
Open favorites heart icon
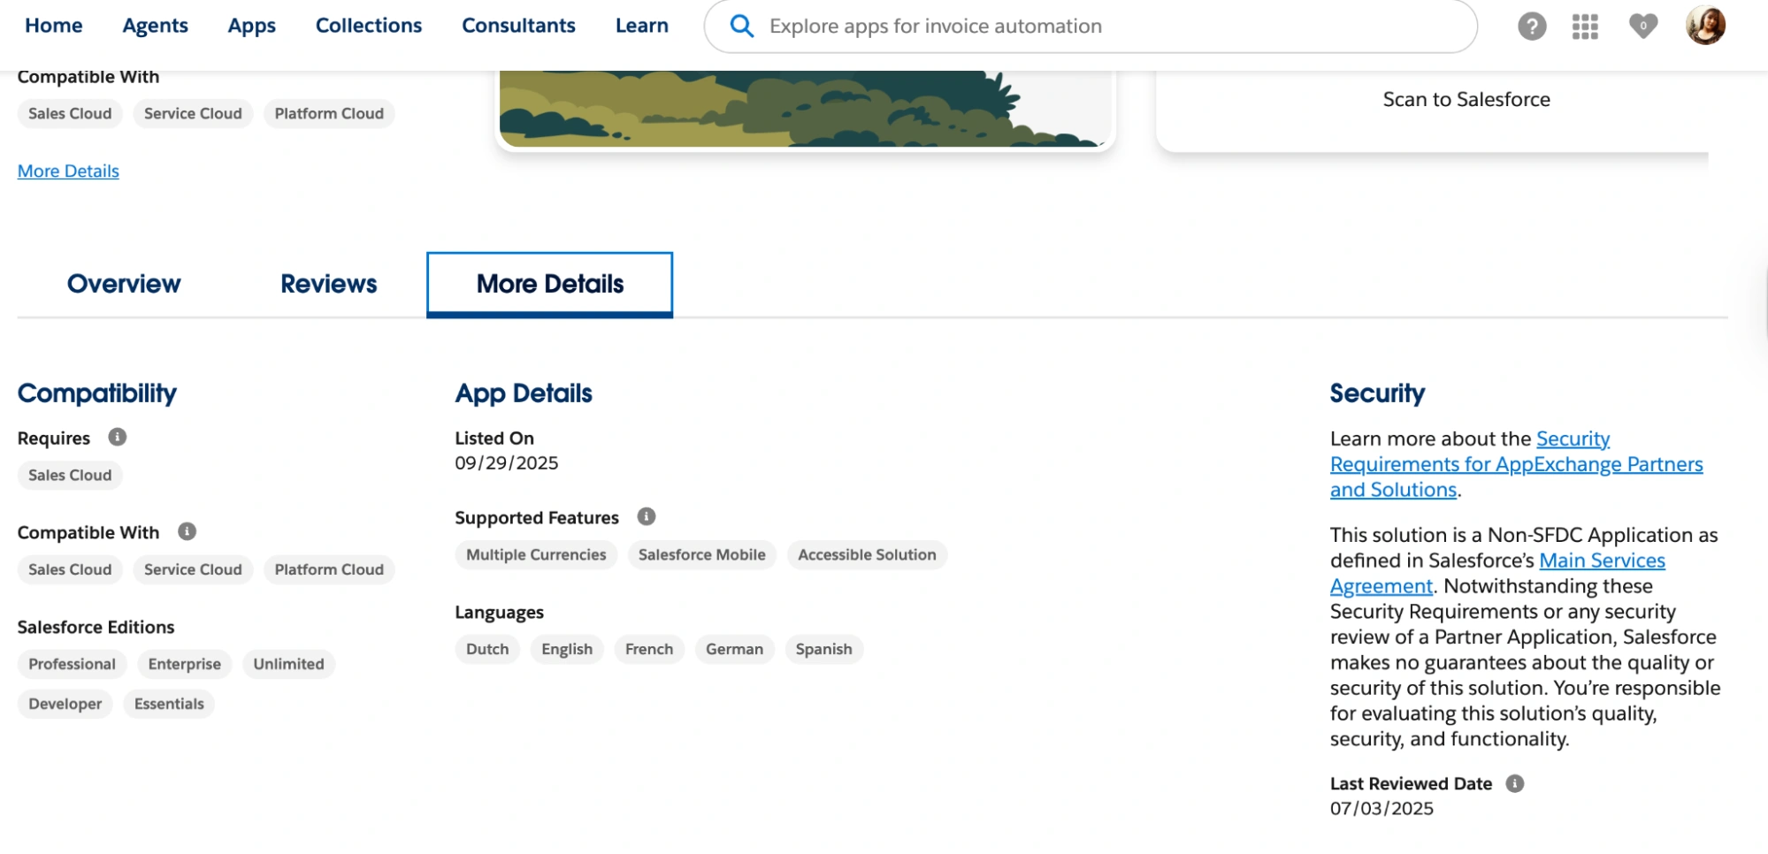pyautogui.click(x=1643, y=26)
